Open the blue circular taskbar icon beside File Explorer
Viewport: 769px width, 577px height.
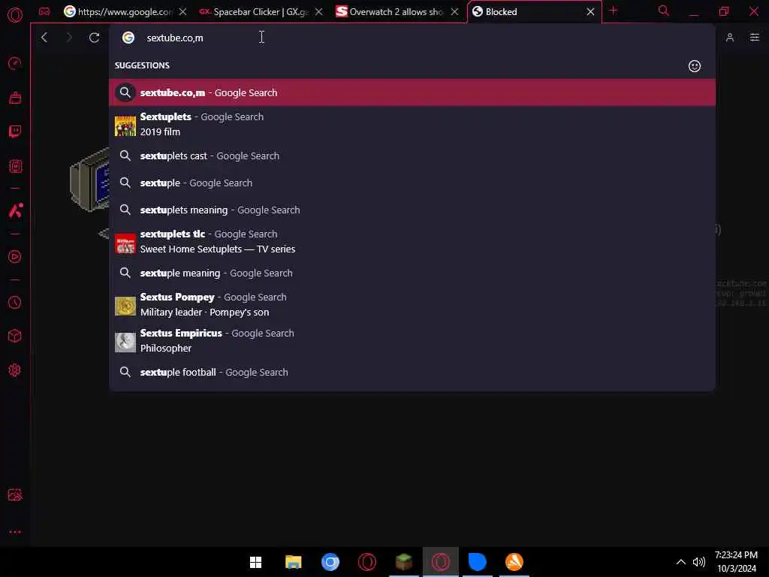[x=330, y=562]
